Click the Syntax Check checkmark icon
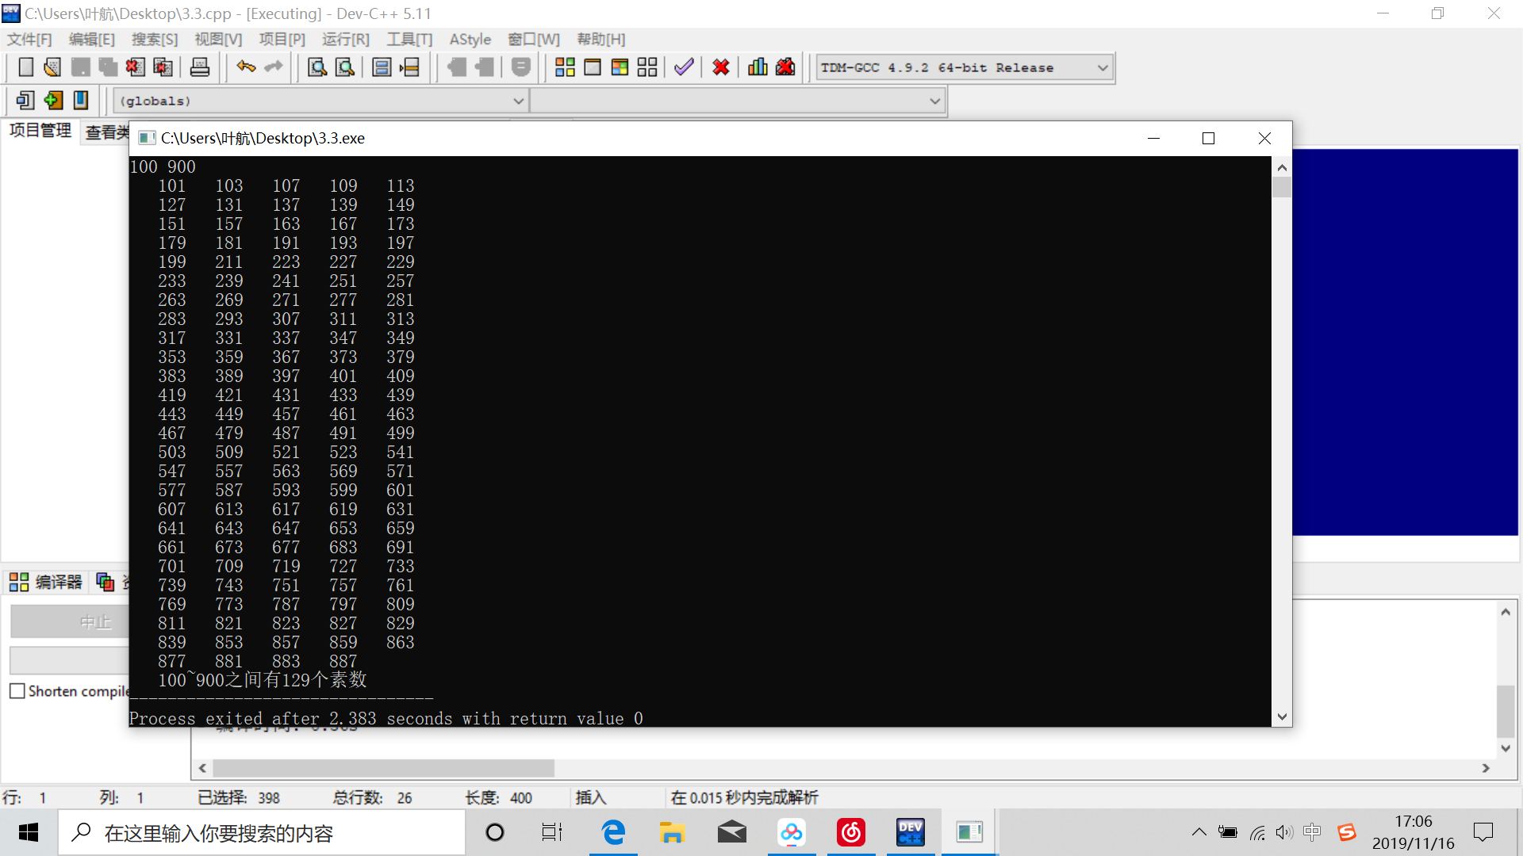Viewport: 1523px width, 856px height. pyautogui.click(x=684, y=67)
